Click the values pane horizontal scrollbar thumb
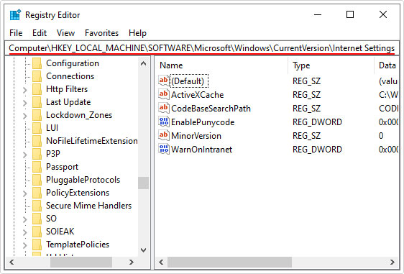Viewport: 404px width, 274px height. coord(229,262)
